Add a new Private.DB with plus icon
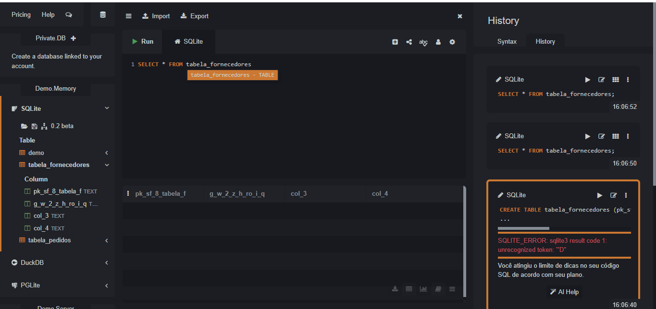The width and height of the screenshot is (656, 309). pyautogui.click(x=73, y=38)
